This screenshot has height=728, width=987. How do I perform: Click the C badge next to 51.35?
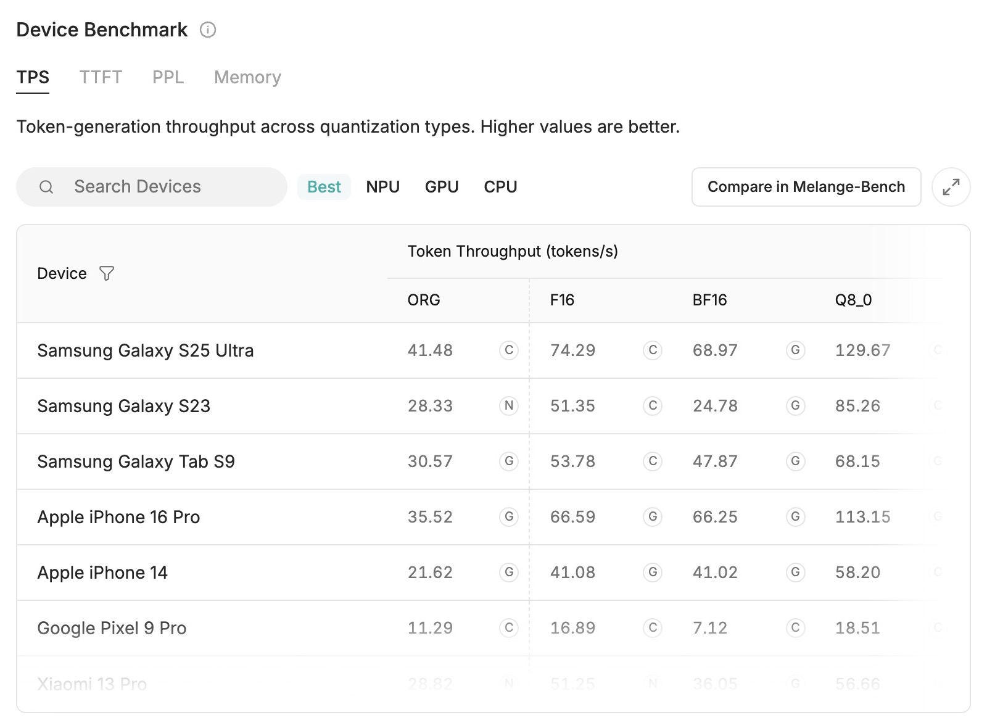point(653,406)
